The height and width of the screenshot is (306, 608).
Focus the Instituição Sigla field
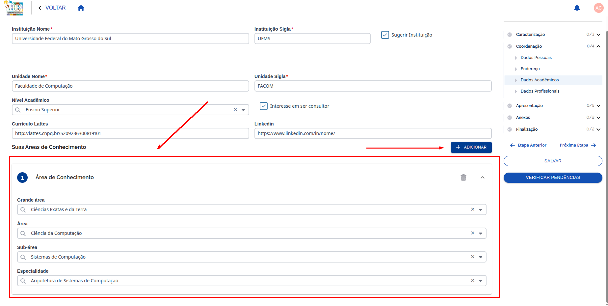pos(312,39)
